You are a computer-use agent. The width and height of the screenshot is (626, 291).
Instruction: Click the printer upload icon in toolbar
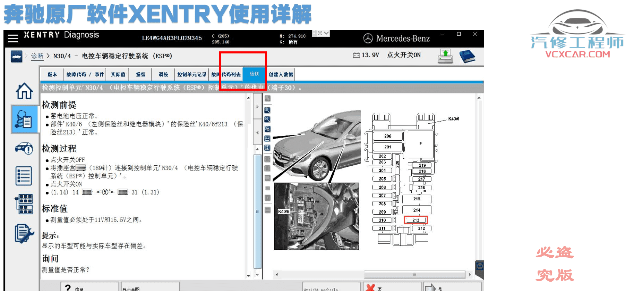click(445, 56)
